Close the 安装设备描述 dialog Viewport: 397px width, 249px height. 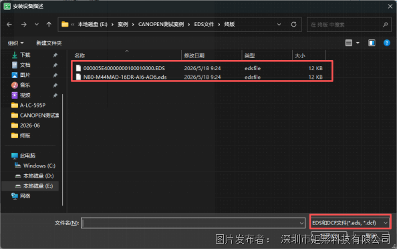[390, 6]
